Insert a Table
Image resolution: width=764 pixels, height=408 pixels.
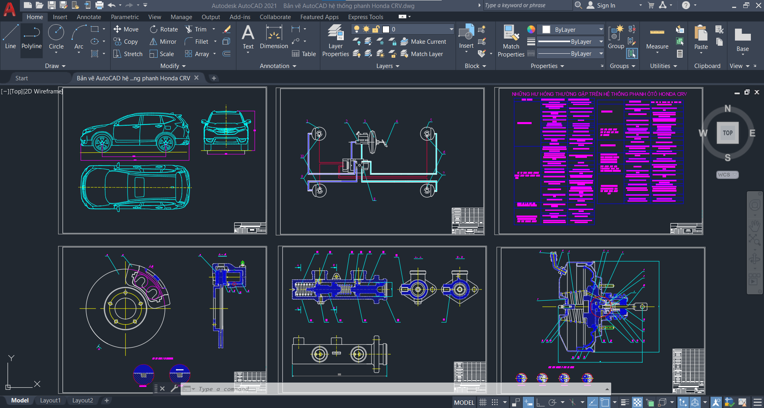click(x=304, y=54)
